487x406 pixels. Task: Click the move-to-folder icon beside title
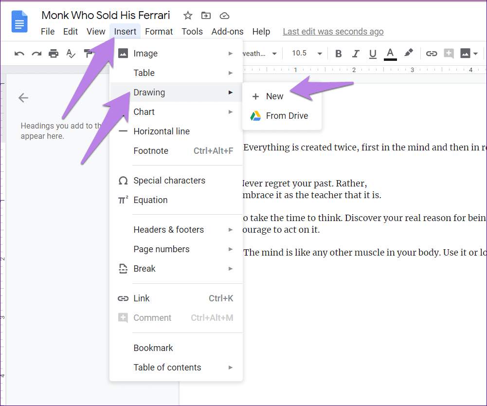tap(206, 15)
